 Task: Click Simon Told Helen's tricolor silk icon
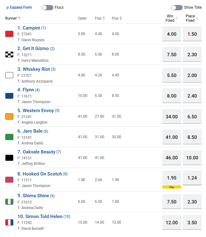click(x=9, y=222)
